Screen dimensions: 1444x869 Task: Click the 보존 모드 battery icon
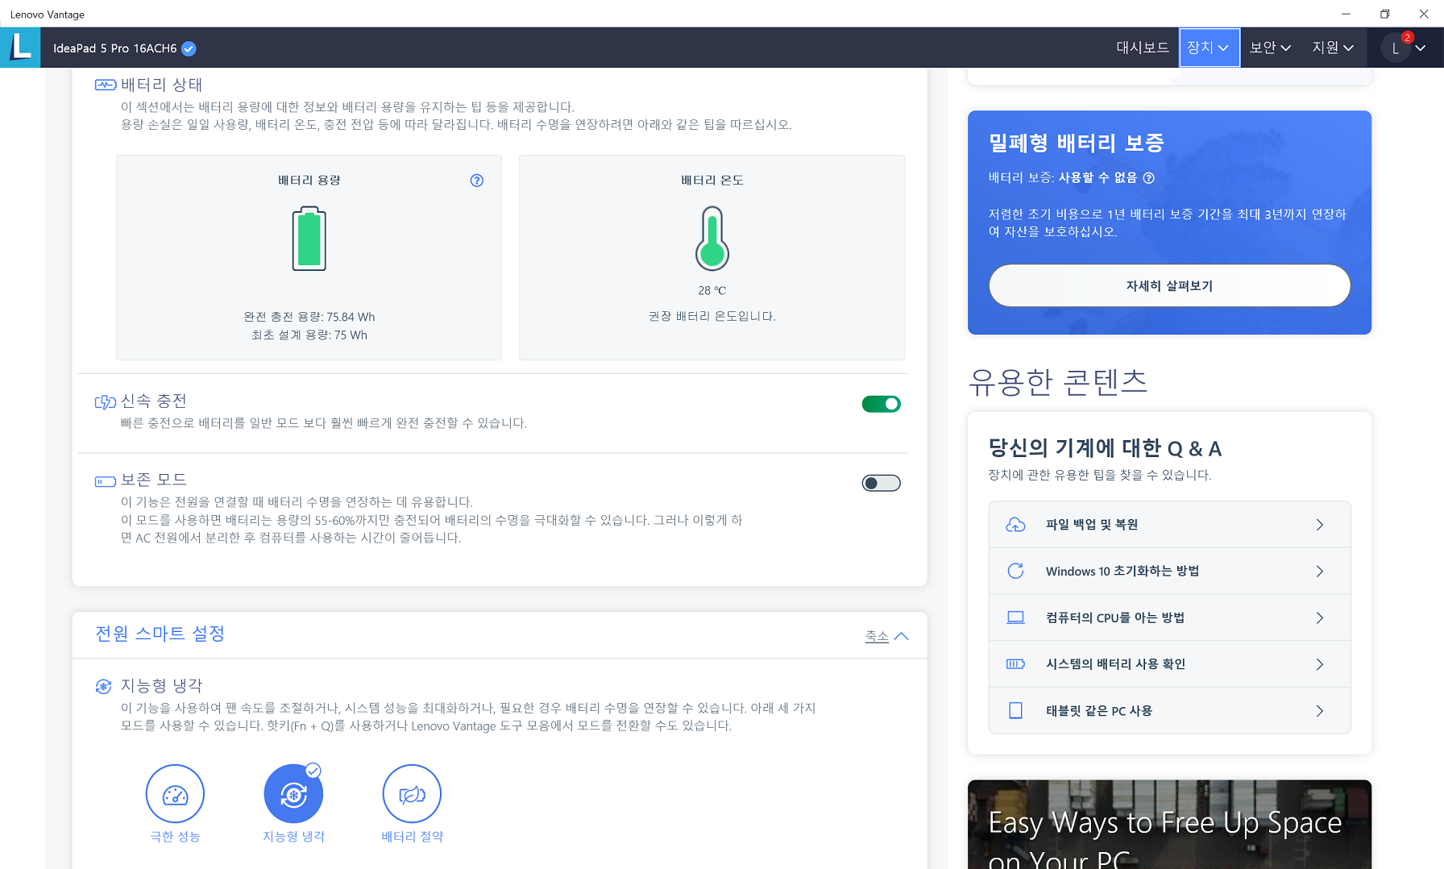click(106, 481)
